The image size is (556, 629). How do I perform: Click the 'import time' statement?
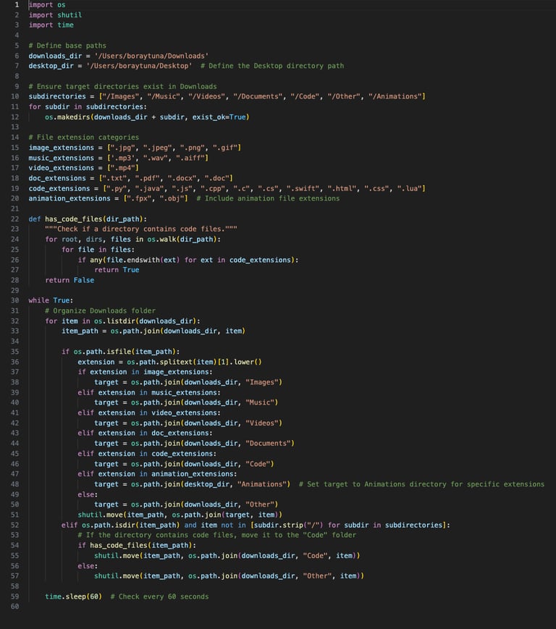click(x=51, y=25)
